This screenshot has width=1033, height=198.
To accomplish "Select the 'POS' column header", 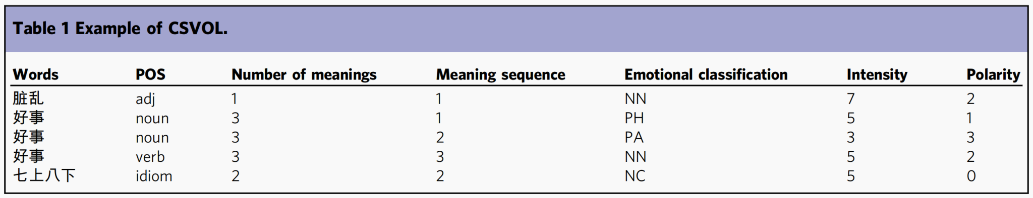I will tap(150, 74).
